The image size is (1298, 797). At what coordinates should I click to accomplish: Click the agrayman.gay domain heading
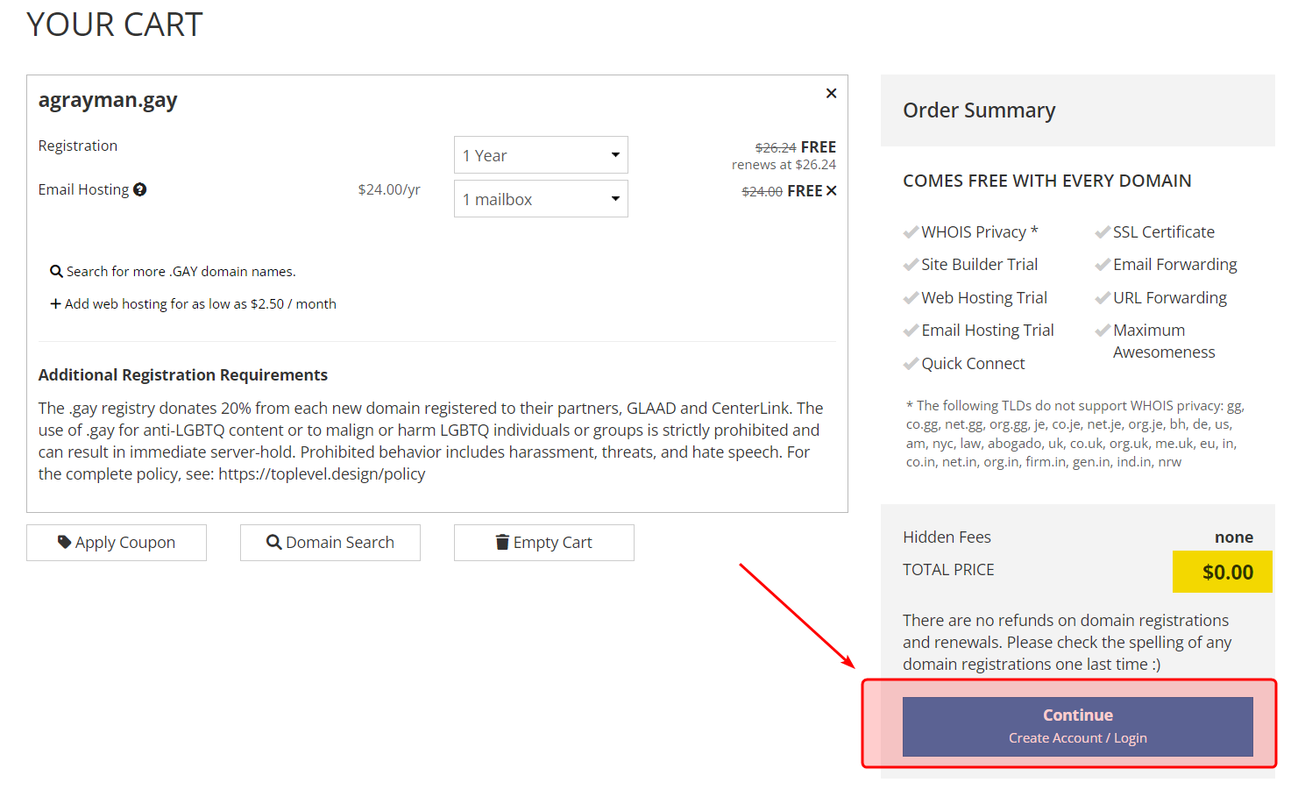108,100
